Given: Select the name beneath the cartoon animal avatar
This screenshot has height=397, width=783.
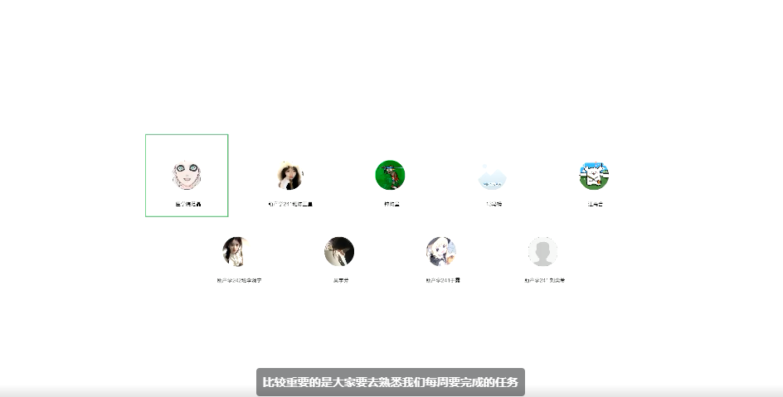Looking at the screenshot, I should pyautogui.click(x=595, y=204).
